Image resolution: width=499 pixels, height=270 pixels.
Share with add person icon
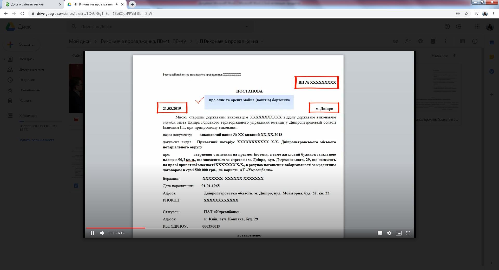(x=408, y=41)
